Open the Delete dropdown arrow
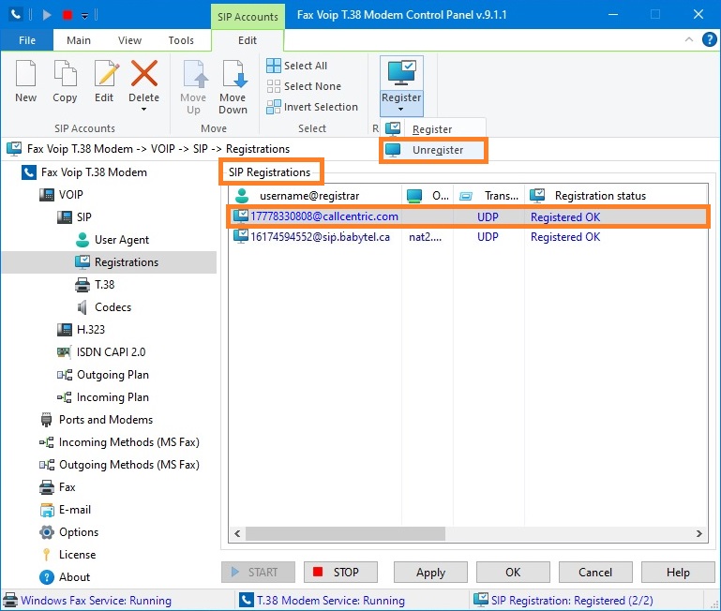 [144, 110]
